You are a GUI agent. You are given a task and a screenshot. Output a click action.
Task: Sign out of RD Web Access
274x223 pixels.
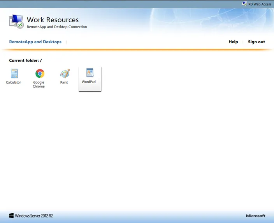click(x=256, y=42)
